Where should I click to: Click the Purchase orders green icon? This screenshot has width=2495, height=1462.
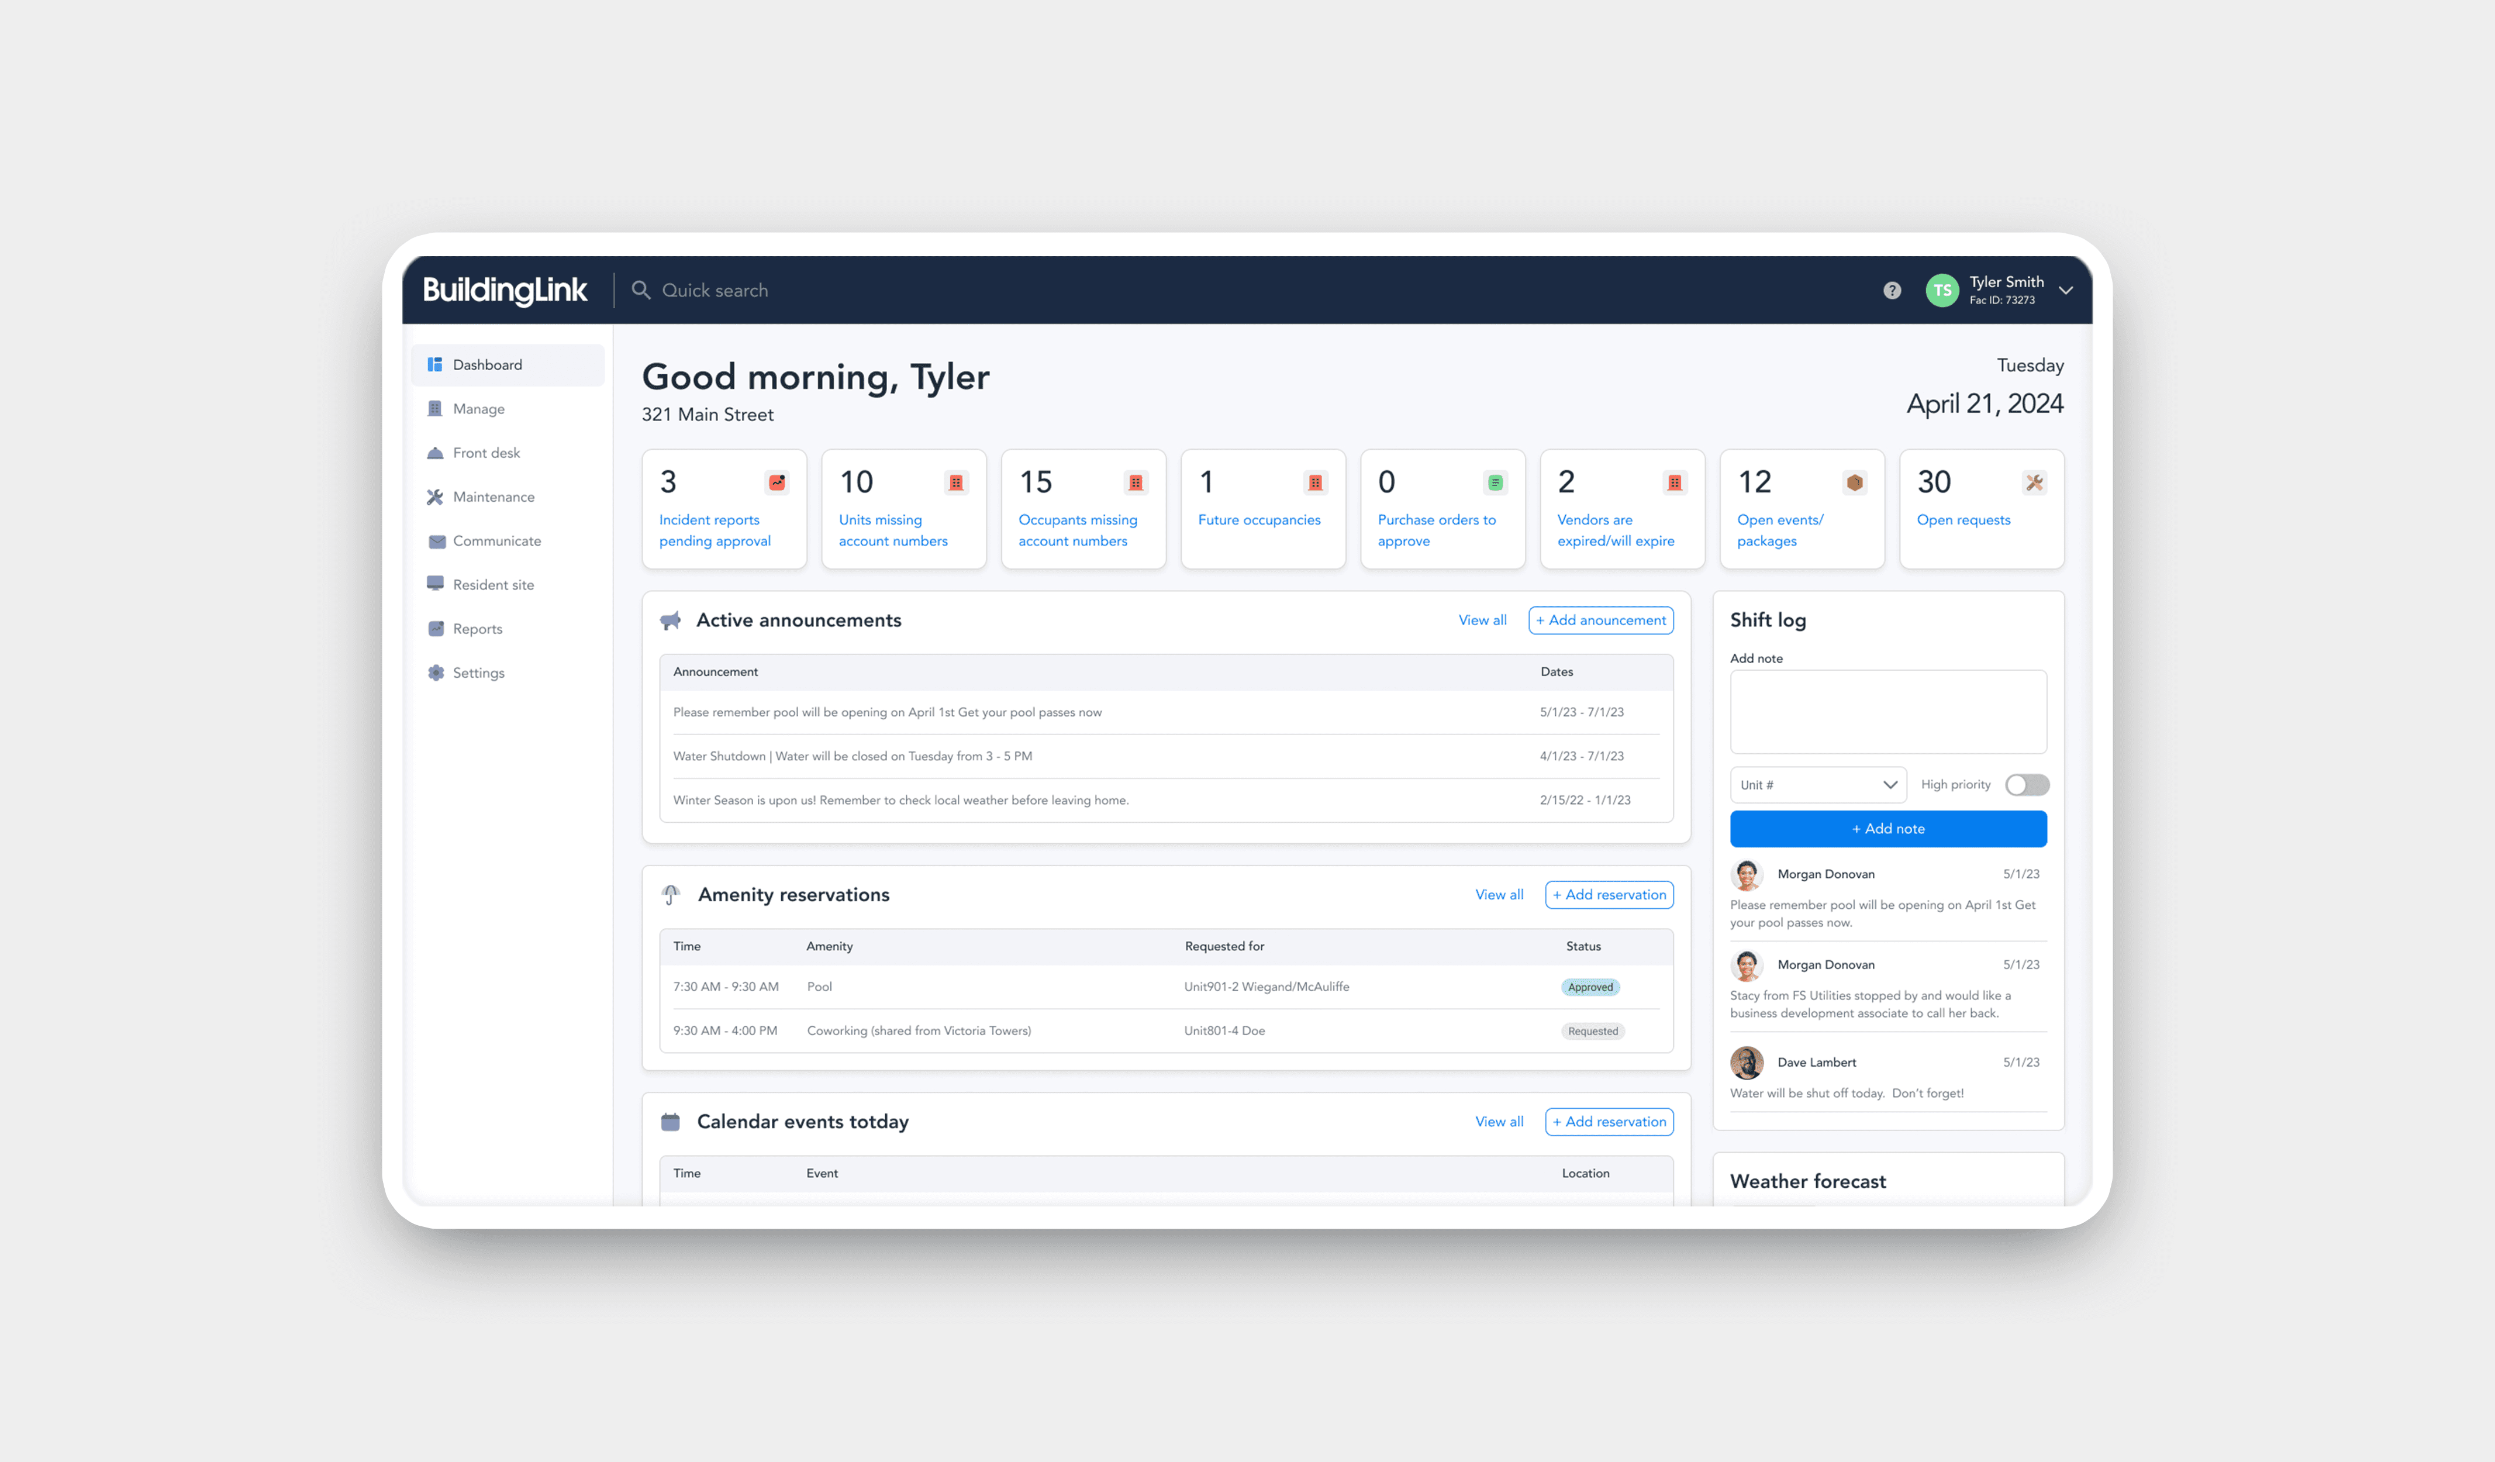(x=1495, y=482)
